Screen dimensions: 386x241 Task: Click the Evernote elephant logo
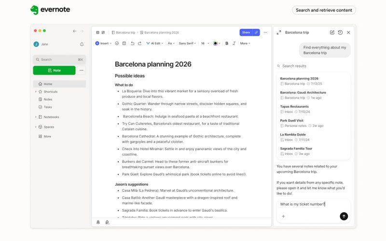click(34, 10)
